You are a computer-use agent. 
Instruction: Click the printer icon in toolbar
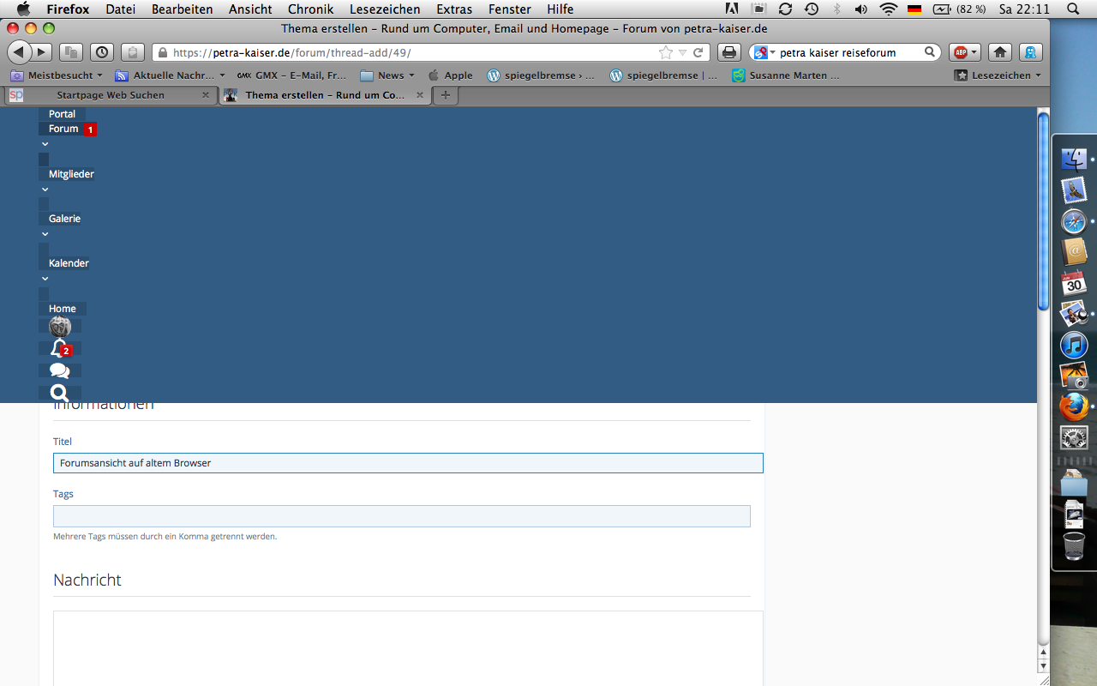728,52
